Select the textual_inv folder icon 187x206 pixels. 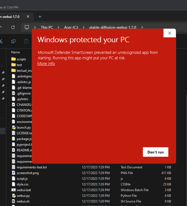pyautogui.click(x=13, y=70)
